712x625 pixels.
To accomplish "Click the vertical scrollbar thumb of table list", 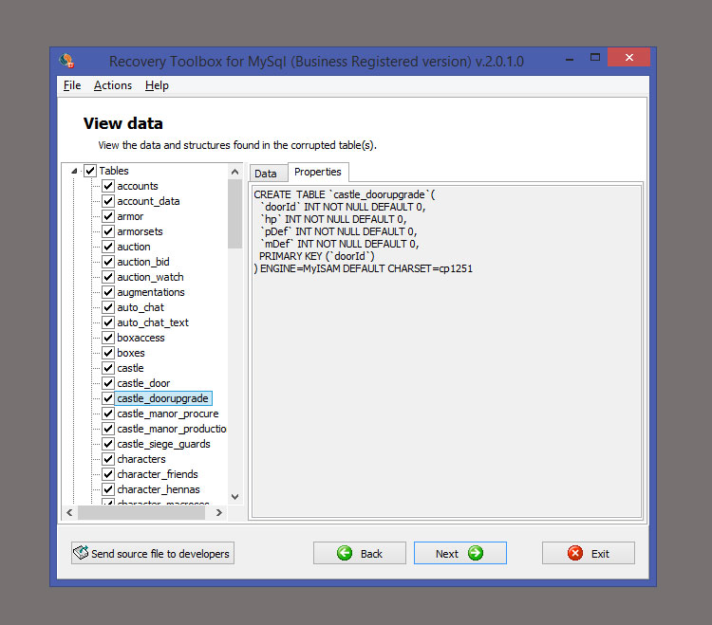I will tap(234, 214).
